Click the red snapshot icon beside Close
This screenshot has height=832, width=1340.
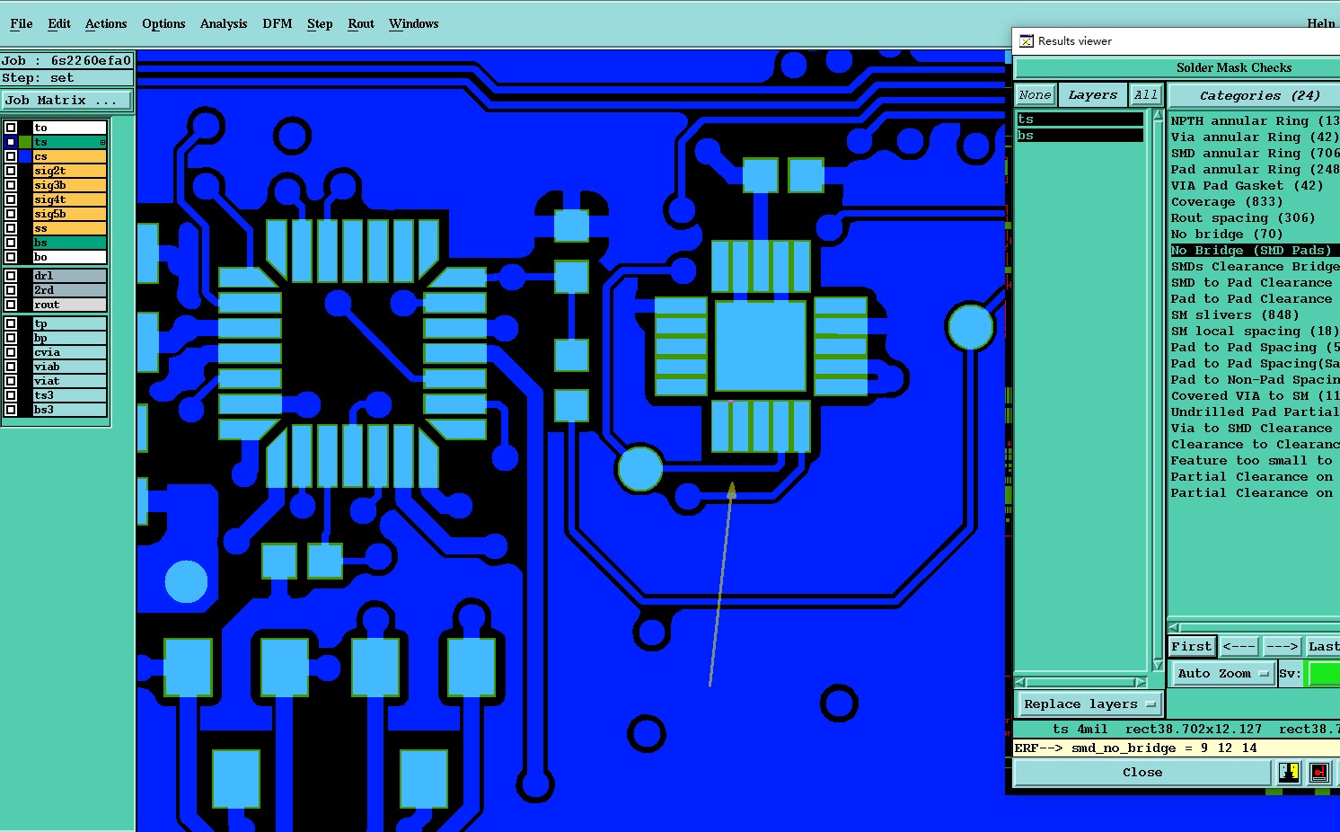(x=1319, y=773)
